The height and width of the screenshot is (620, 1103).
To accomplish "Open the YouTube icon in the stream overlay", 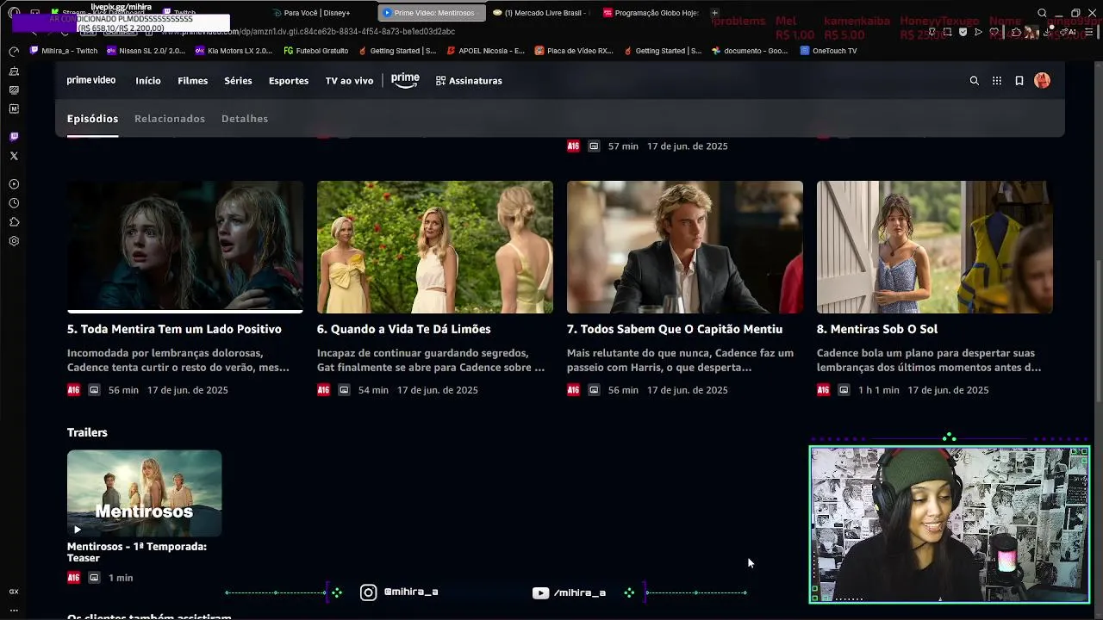I will click(540, 592).
